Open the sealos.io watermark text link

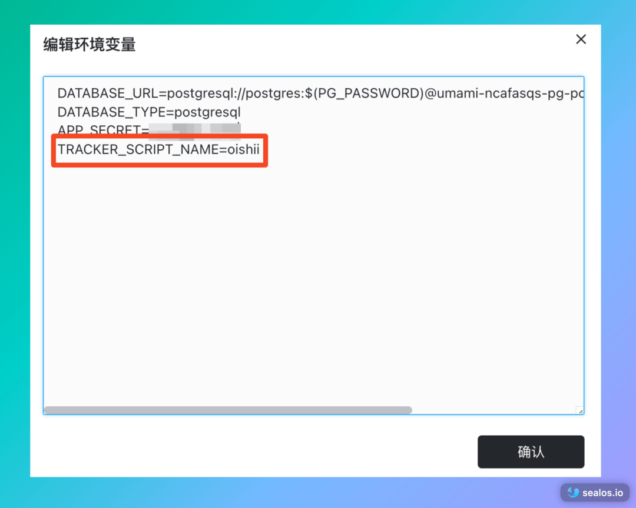602,493
